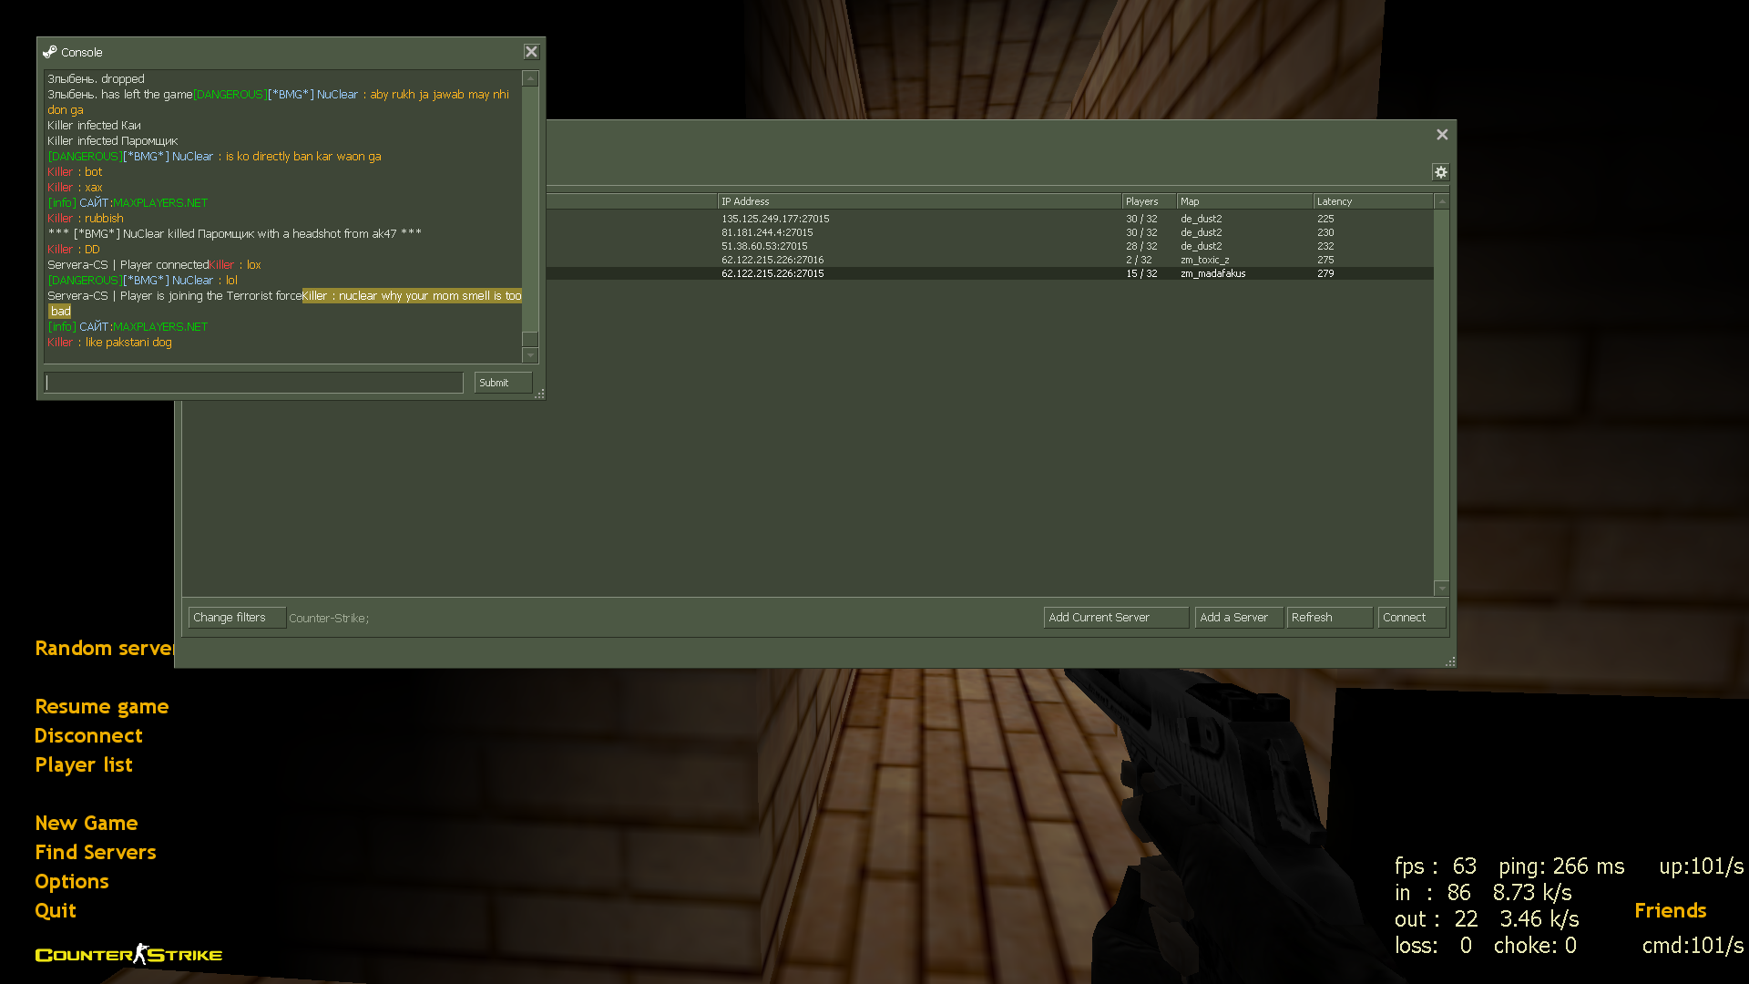Viewport: 1749px width, 984px height.
Task: Sort servers by IP Address column
Action: (920, 201)
